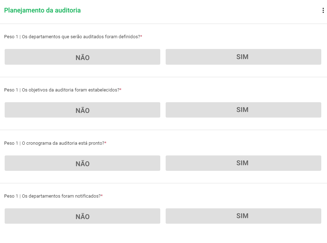327x243 pixels.
Task: Answer SIM to the departamentos auditados question
Action: click(x=243, y=56)
